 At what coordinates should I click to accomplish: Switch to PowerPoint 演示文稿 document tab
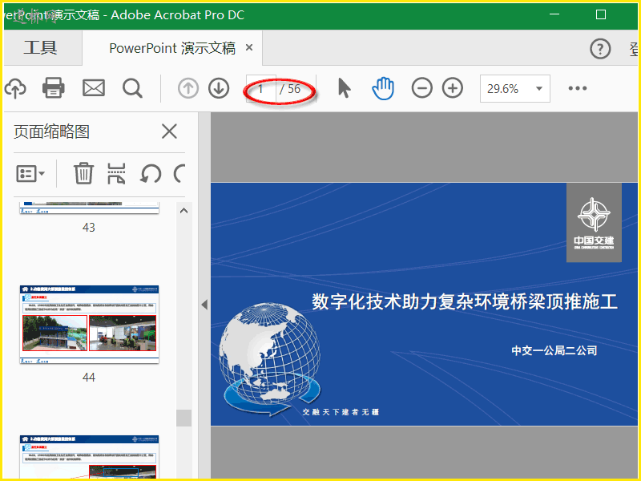pos(172,48)
